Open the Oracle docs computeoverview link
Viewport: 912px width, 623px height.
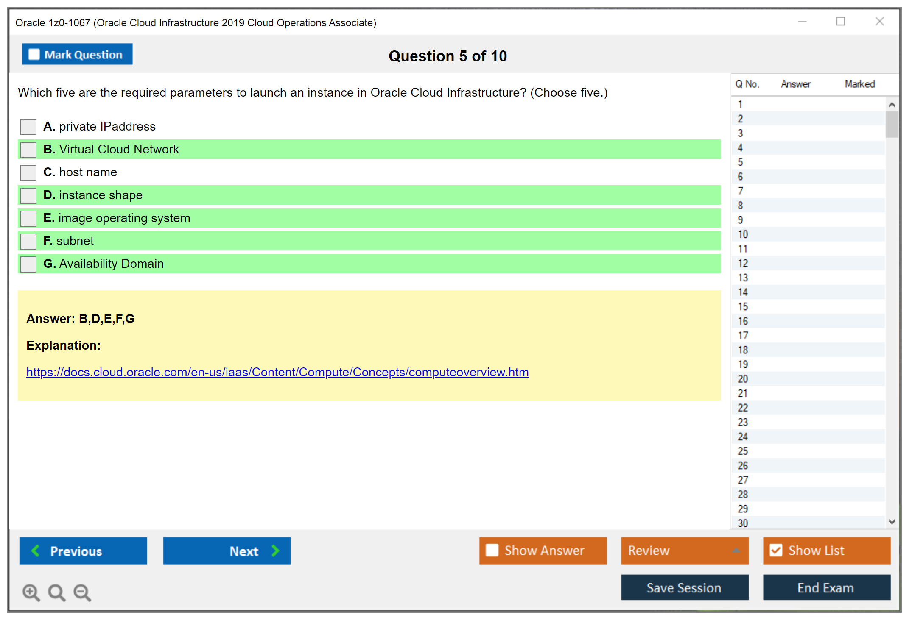[277, 372]
